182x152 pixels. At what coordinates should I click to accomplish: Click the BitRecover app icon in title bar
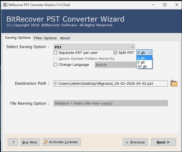coord(5,5)
